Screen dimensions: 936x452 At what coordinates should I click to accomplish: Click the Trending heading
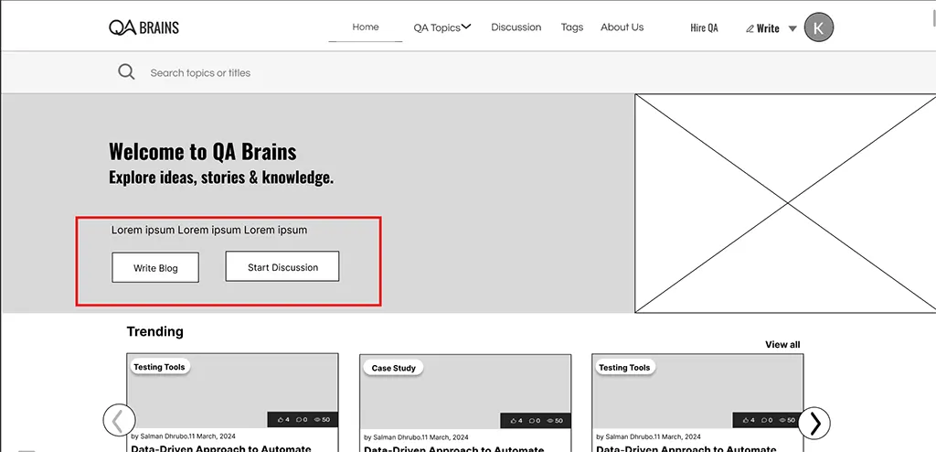tap(155, 331)
